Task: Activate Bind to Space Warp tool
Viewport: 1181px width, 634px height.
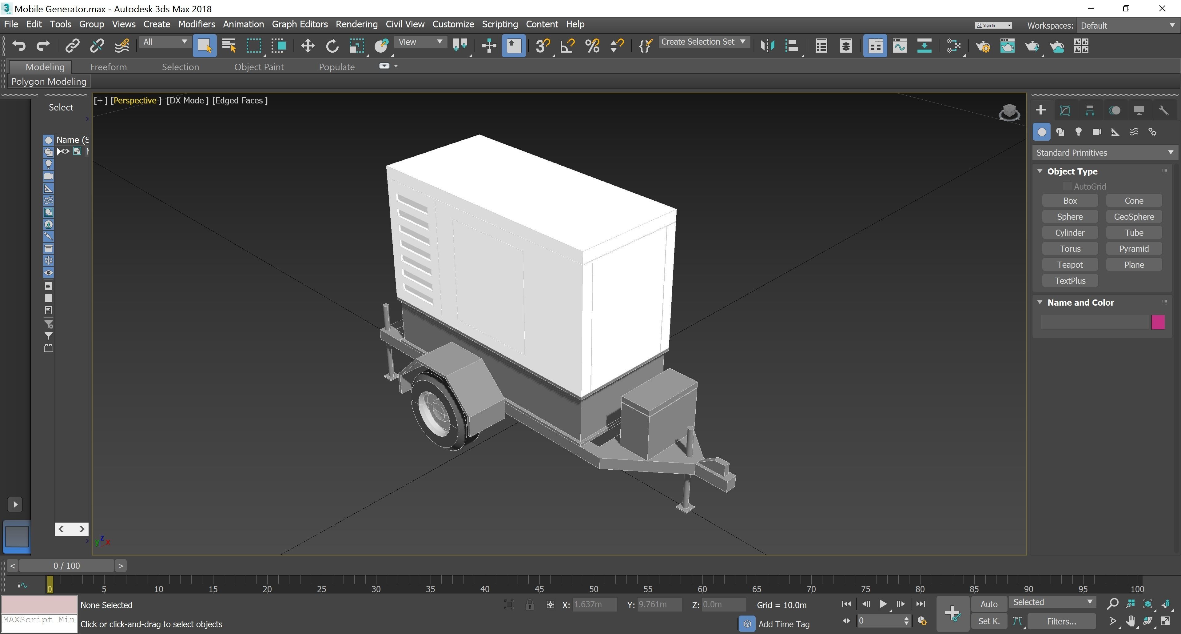Action: (x=121, y=46)
